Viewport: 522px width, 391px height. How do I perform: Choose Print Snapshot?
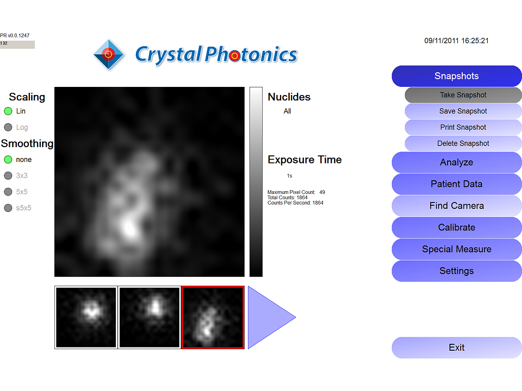coord(463,127)
